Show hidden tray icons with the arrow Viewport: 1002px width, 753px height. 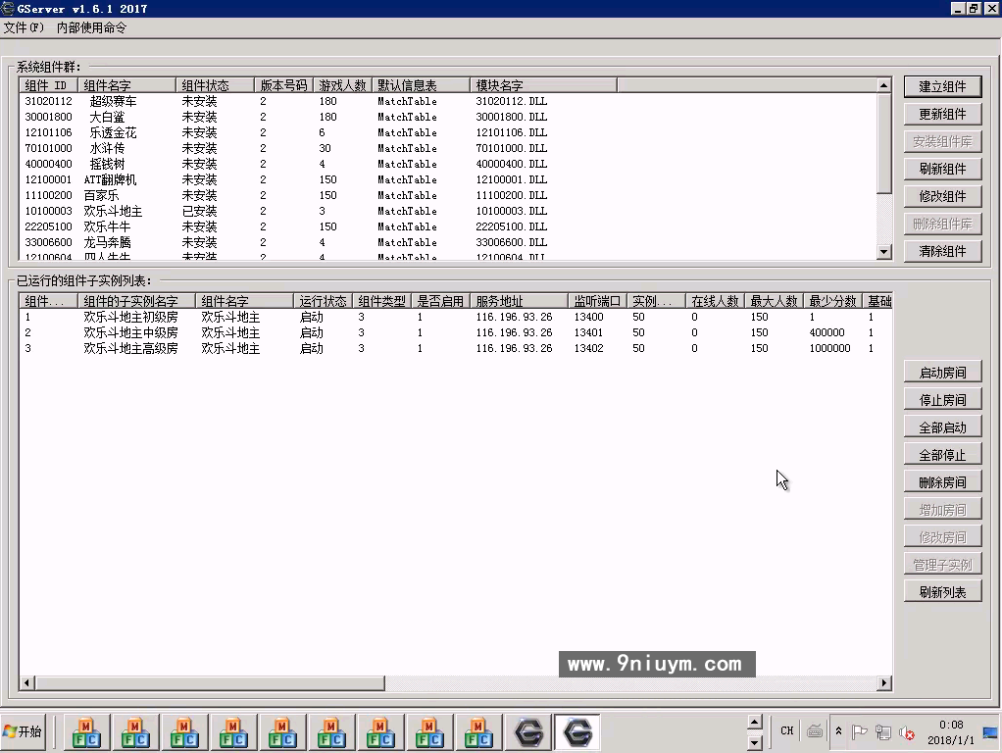(x=838, y=731)
